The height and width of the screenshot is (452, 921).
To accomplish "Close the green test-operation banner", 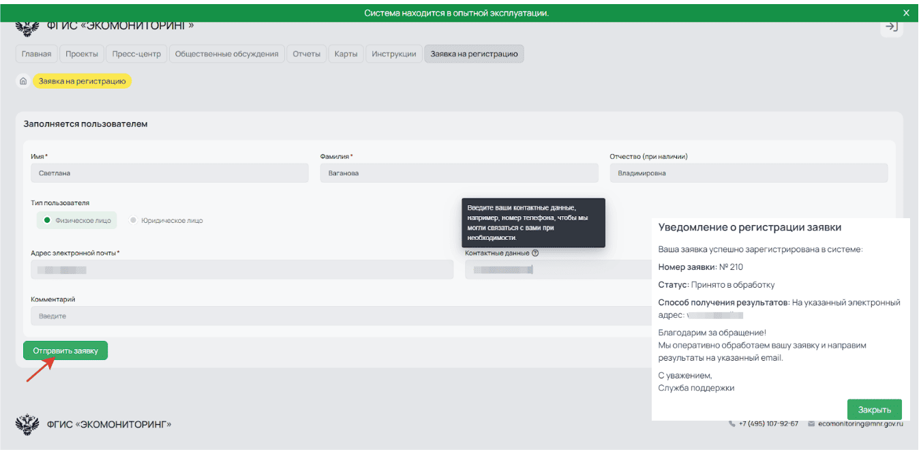I will 906,13.
